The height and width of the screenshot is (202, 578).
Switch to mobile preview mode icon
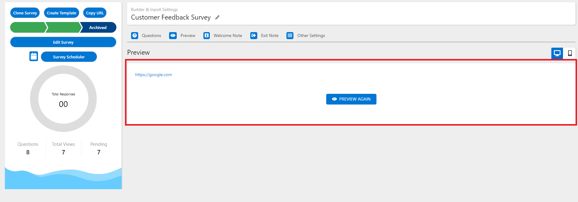coord(570,53)
